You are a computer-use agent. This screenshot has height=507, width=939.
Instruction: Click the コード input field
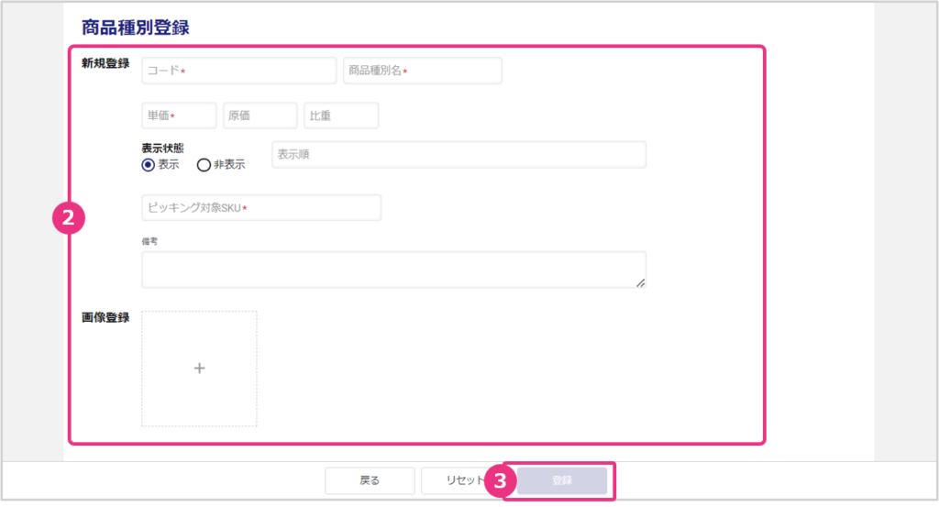point(239,71)
